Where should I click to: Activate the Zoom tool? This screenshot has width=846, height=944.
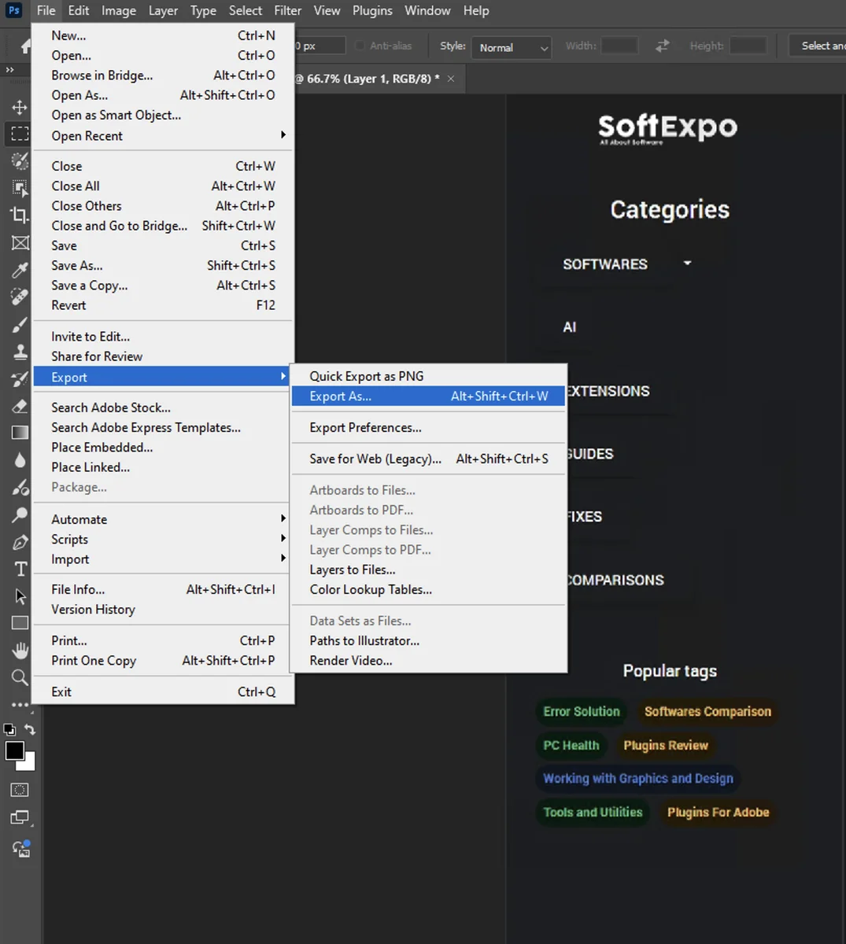(19, 677)
